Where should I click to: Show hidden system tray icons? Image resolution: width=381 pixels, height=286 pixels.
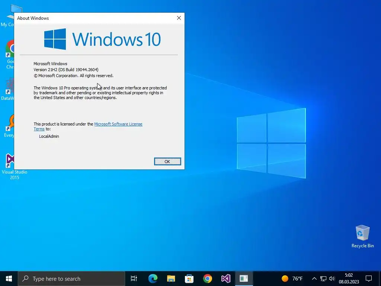[x=314, y=279]
